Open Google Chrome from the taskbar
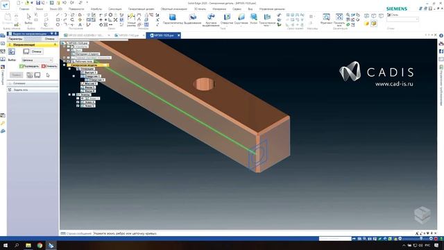444x250 pixels. (x=40, y=245)
